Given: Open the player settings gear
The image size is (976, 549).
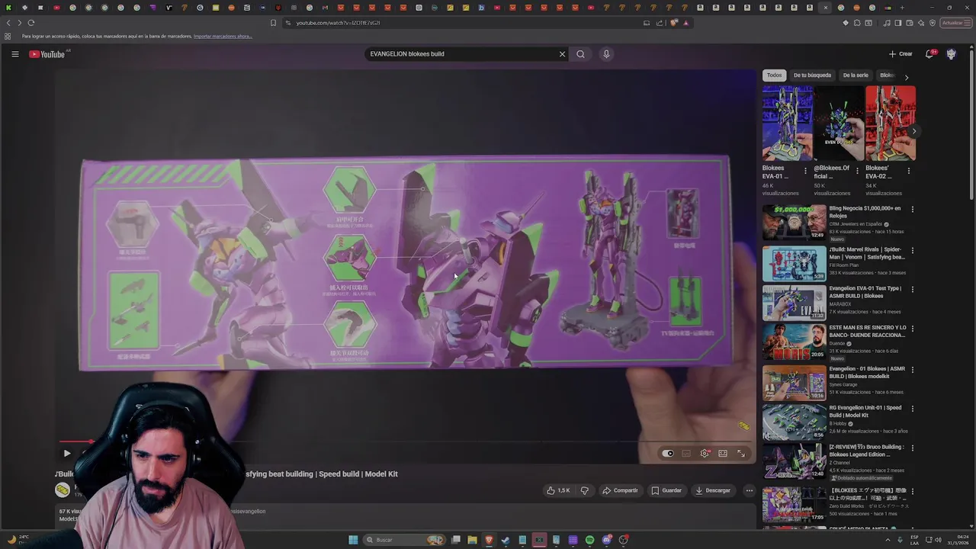Looking at the screenshot, I should pos(705,453).
